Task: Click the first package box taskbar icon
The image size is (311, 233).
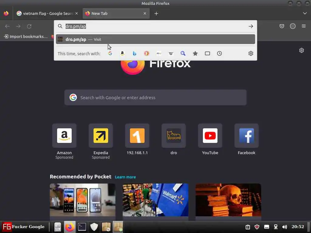Action: pos(106,227)
